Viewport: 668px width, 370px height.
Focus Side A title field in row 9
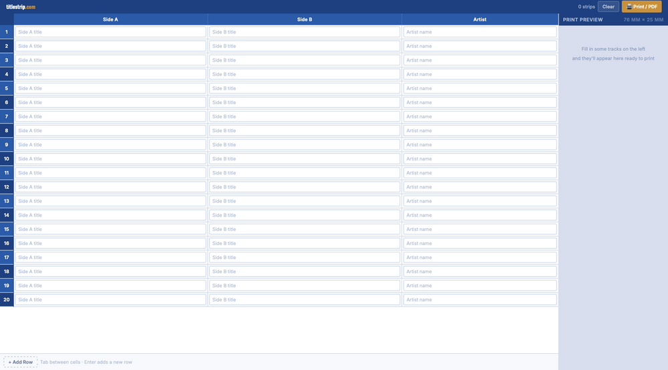click(110, 144)
